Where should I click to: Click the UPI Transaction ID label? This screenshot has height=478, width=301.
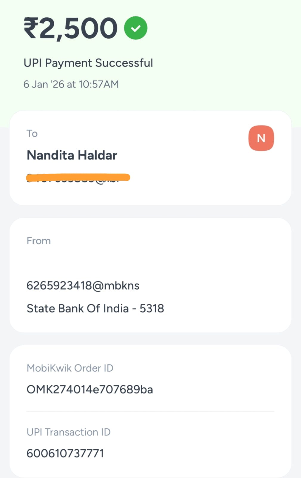pos(69,432)
